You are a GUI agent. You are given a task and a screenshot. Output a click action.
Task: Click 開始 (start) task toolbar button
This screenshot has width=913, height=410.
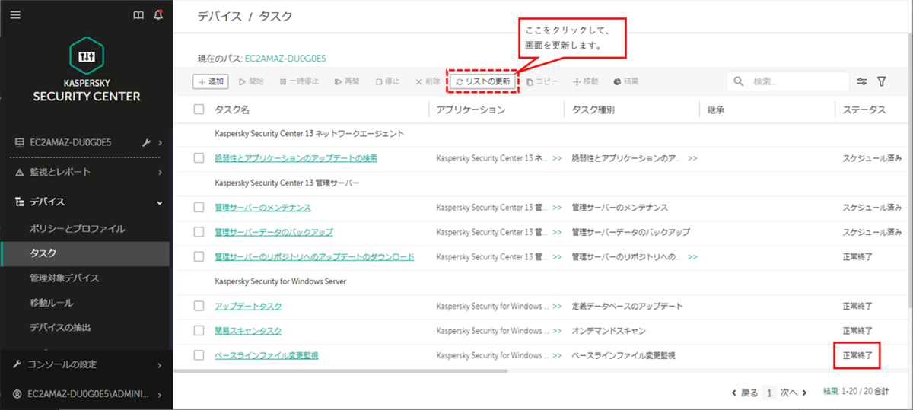click(251, 81)
